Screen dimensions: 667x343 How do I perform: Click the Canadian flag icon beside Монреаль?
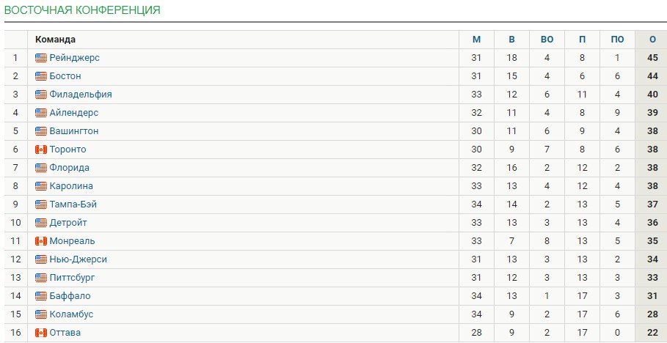41,241
